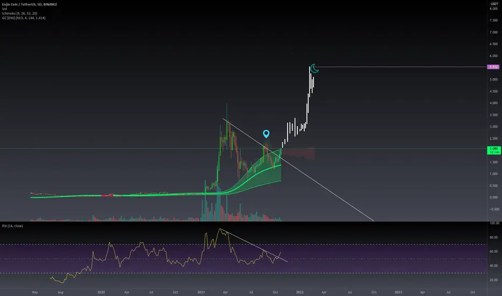Click the -0.500 price axis value
The height and width of the screenshot is (296, 502).
pyautogui.click(x=494, y=209)
